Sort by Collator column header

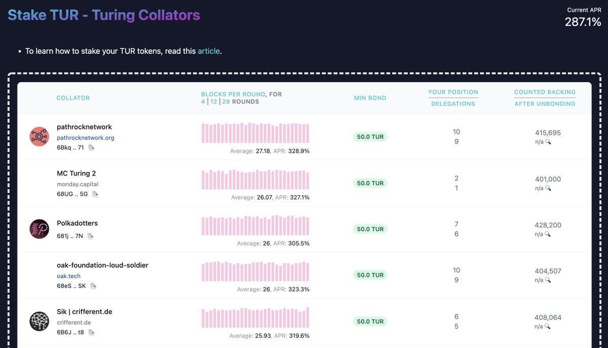click(x=73, y=98)
